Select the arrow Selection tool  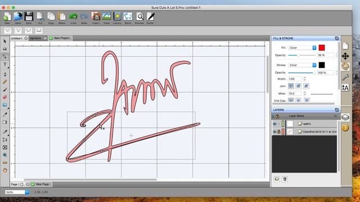[x=5, y=41]
